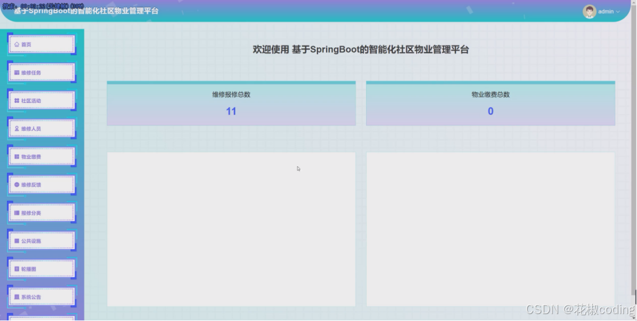Viewport: 637px width, 321px height.
Task: Click the person icon beside 维修人员
Action: point(17,128)
